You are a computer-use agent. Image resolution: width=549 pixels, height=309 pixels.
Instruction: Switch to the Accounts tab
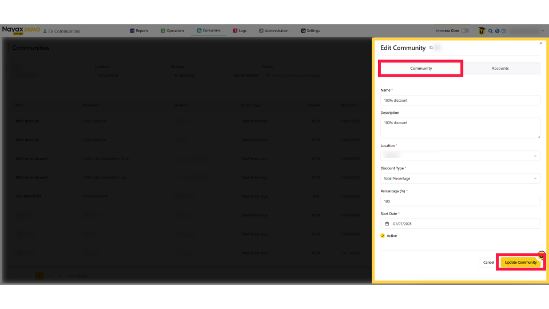pos(500,68)
